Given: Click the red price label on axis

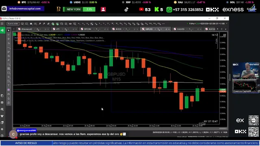Looking at the screenshot, I should [x=223, y=91].
